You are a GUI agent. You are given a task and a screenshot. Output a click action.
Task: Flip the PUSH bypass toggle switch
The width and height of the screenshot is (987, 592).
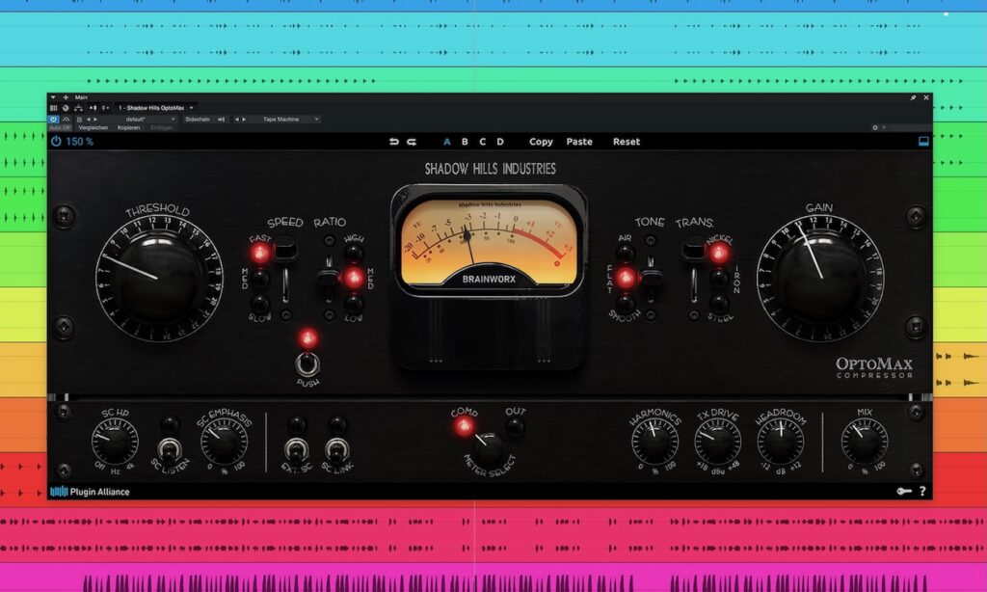point(307,363)
